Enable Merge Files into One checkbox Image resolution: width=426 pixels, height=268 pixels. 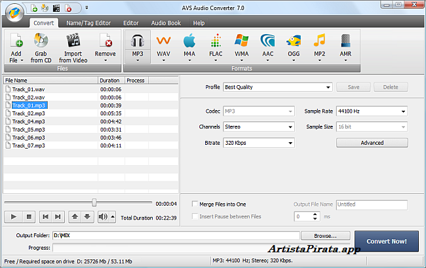point(195,204)
